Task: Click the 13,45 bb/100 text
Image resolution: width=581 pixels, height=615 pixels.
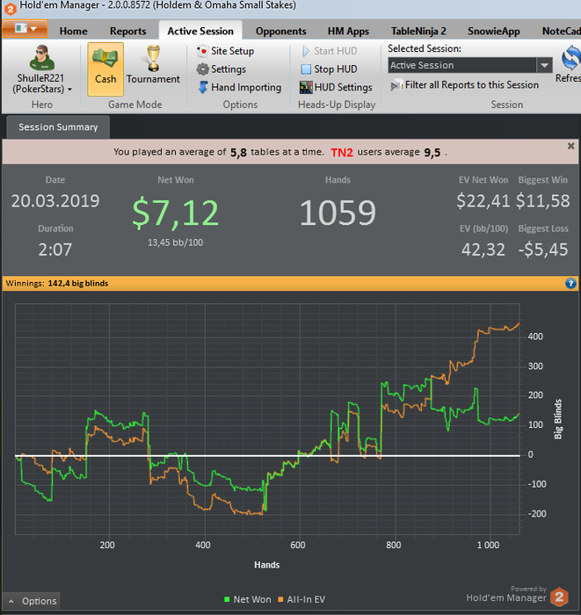Action: [x=176, y=242]
